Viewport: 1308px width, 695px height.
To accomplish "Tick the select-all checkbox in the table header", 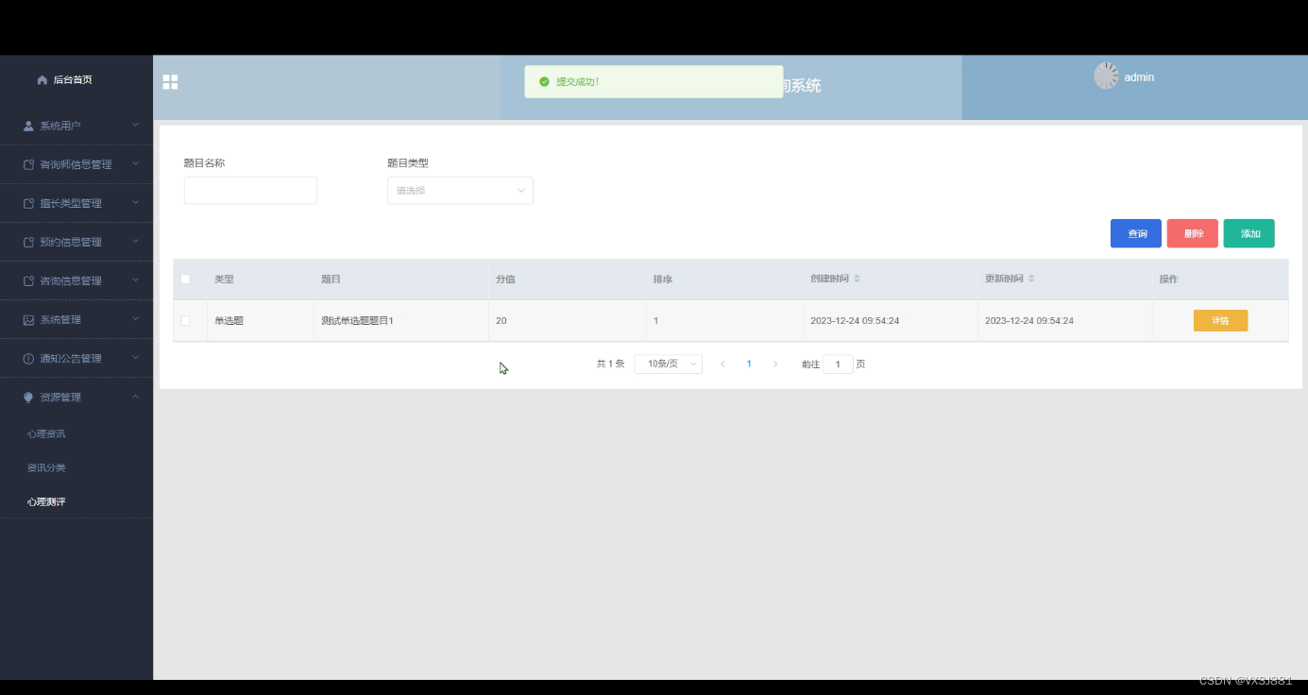I will pyautogui.click(x=185, y=279).
